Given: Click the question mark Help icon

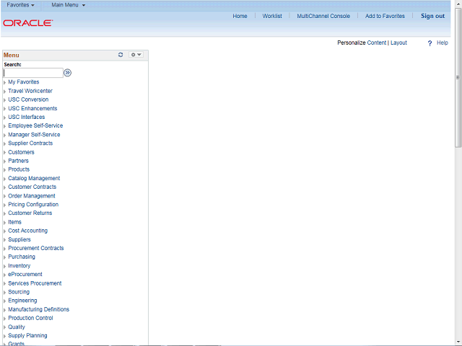Looking at the screenshot, I should click(x=430, y=43).
